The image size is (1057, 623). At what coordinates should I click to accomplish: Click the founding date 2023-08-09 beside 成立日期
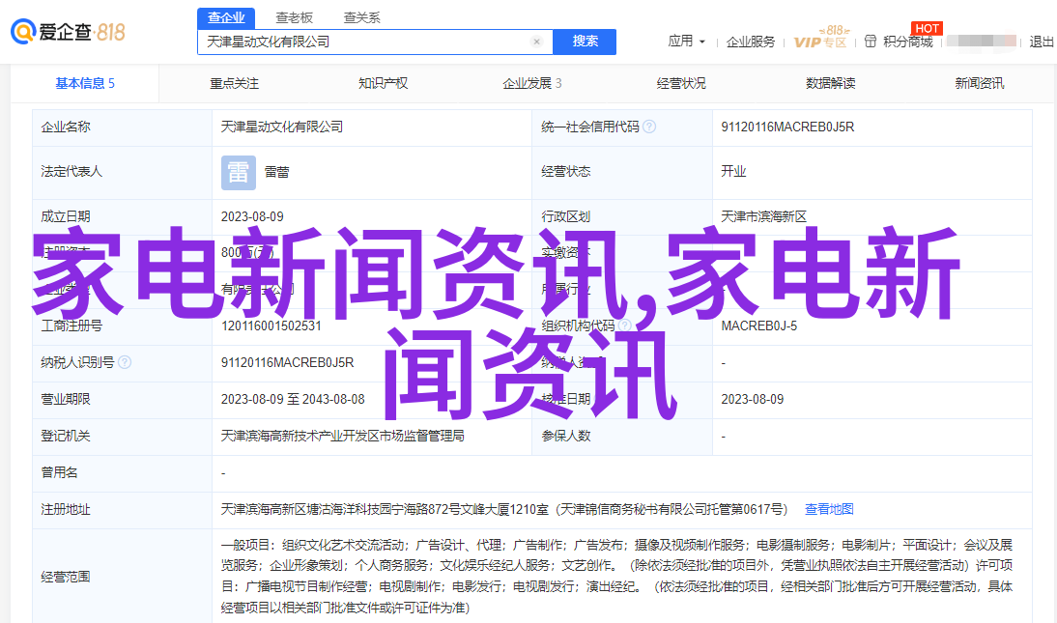pos(252,216)
